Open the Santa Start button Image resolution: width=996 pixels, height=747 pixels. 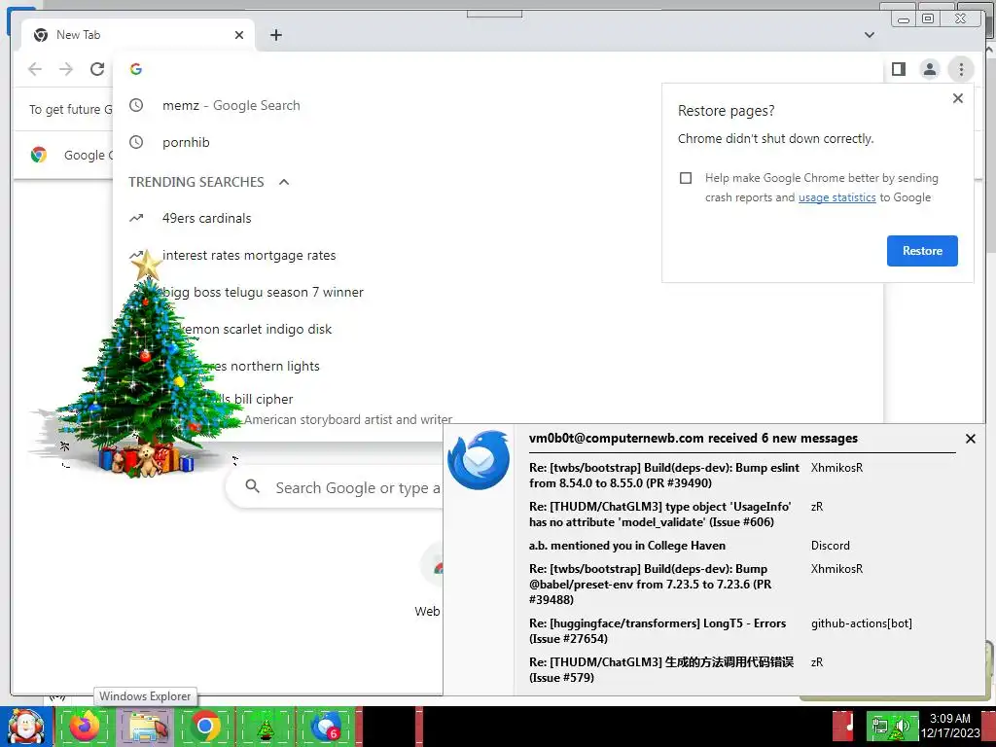coord(26,727)
